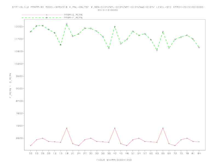This screenshot has height=167, width=217.
Task: Click the 12000 y-axis tick label
Action: [x=18, y=26]
